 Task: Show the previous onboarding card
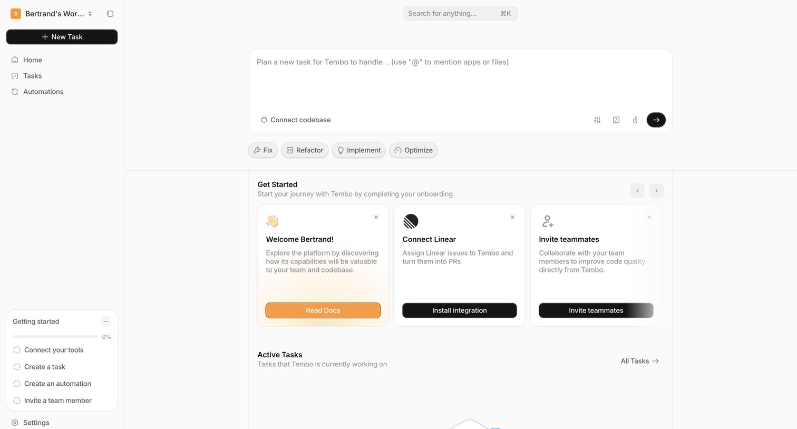click(x=637, y=191)
